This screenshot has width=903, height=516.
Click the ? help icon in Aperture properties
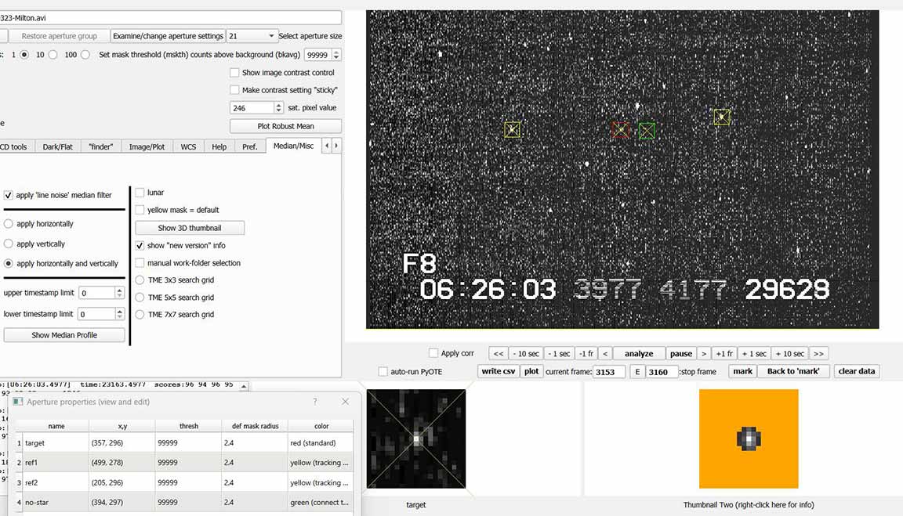315,402
